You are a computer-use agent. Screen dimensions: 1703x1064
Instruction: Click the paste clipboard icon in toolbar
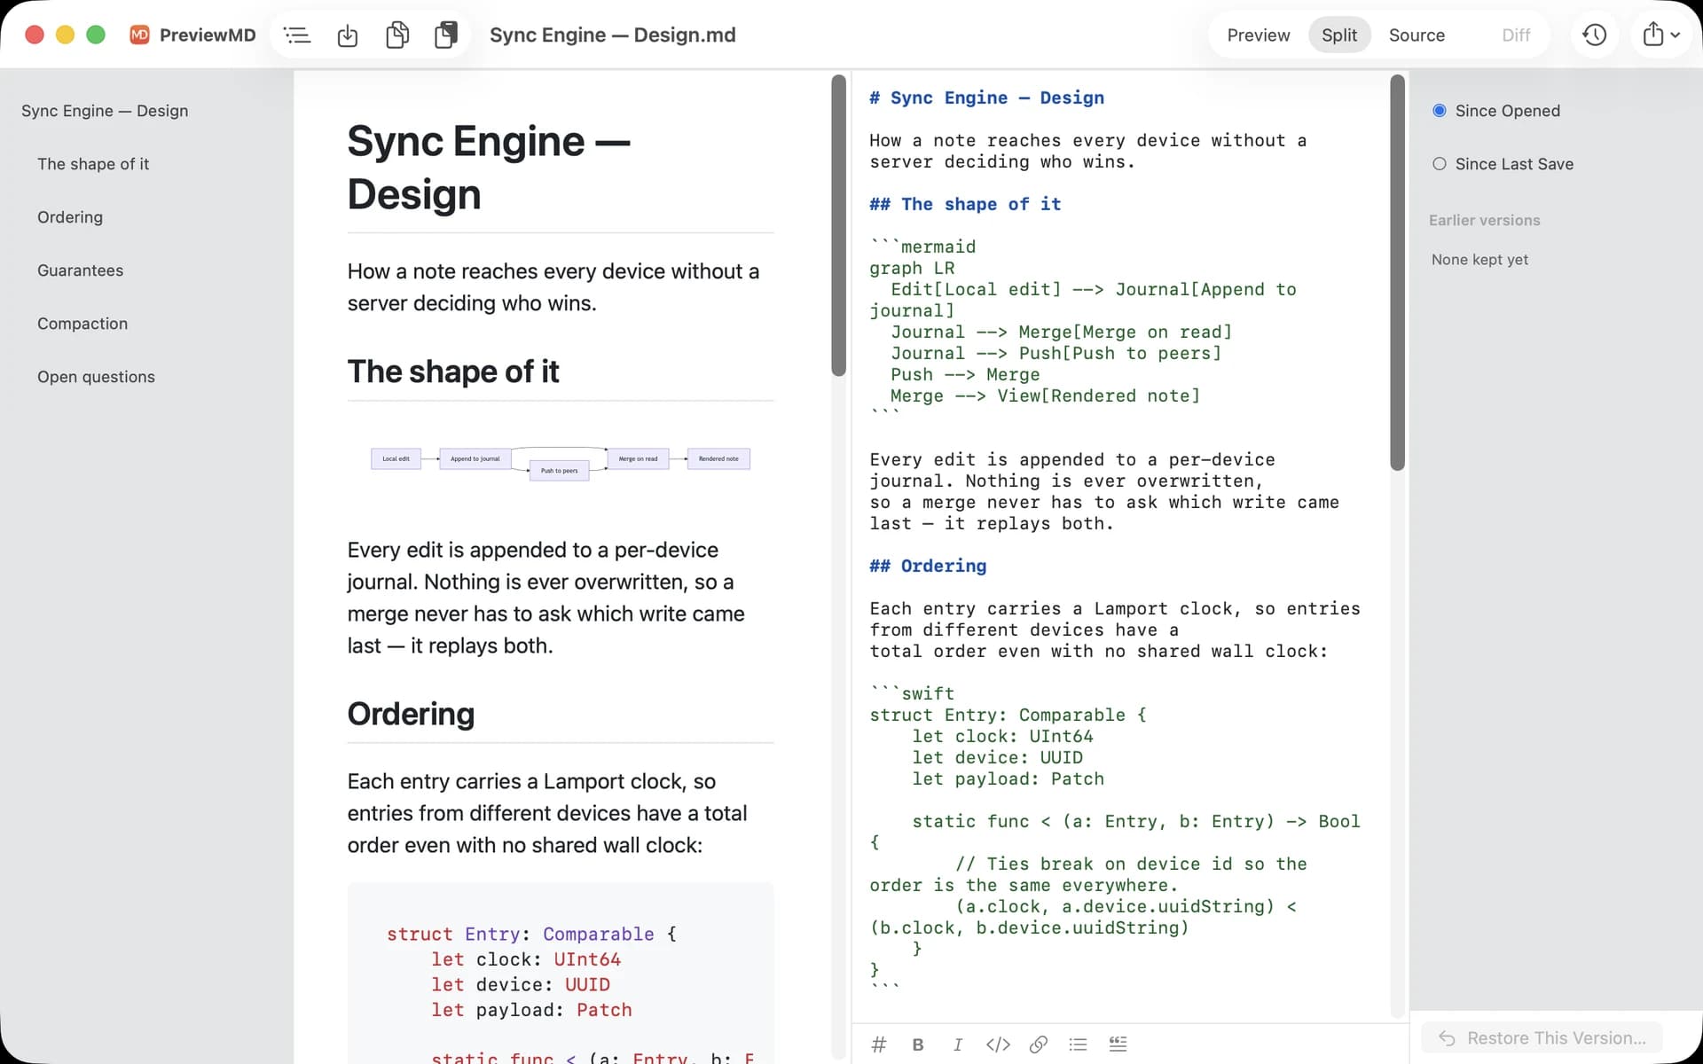point(446,35)
